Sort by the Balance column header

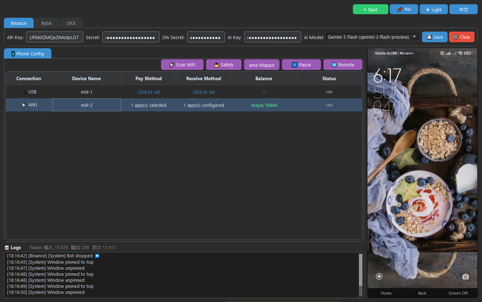tap(264, 78)
